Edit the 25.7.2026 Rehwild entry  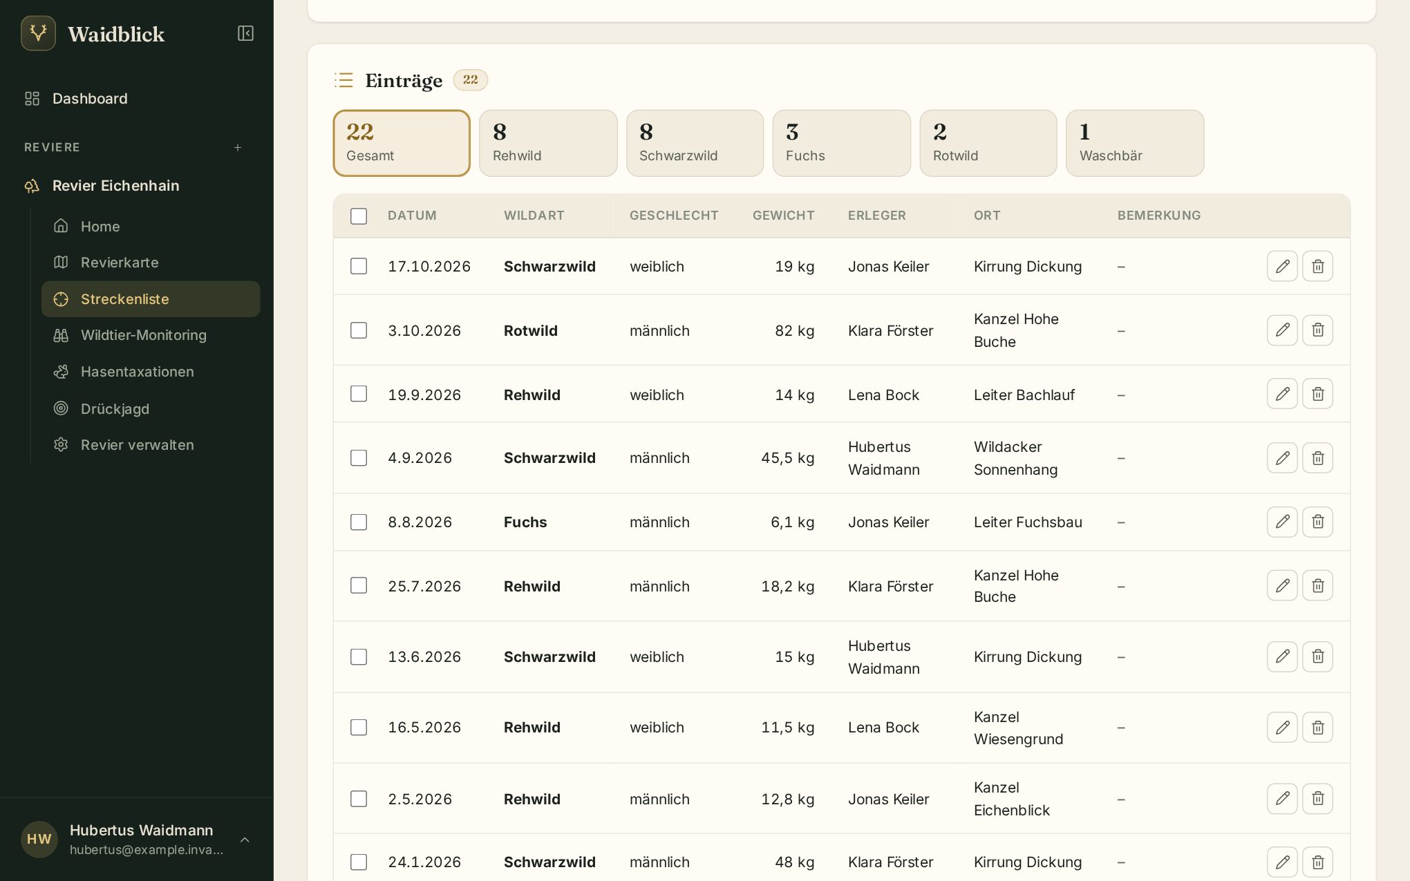[1282, 585]
